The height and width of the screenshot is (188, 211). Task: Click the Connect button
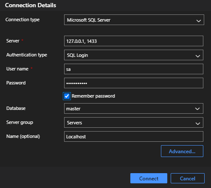coord(149,178)
